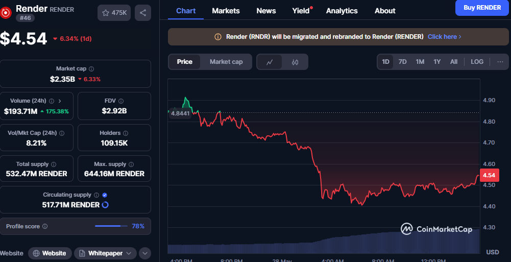Viewport: 511px width, 262px height.
Task: Open Volume (24h) details arrow
Action: click(60, 101)
